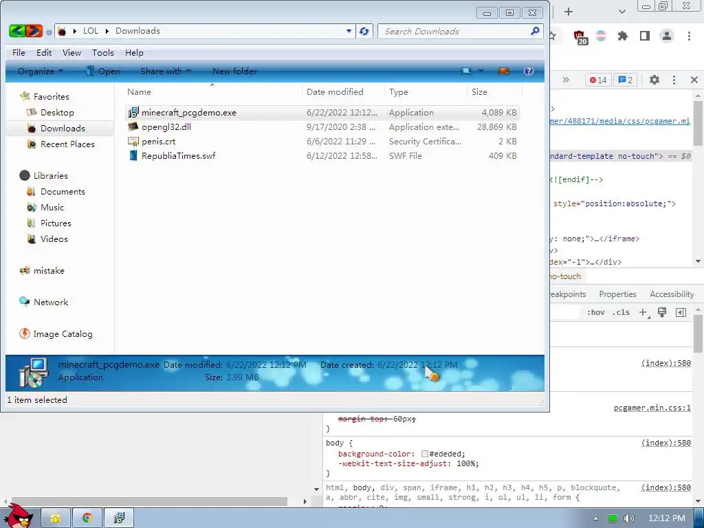Image resolution: width=704 pixels, height=528 pixels.
Task: Open the recent pages dropdown arrow
Action: click(49, 32)
